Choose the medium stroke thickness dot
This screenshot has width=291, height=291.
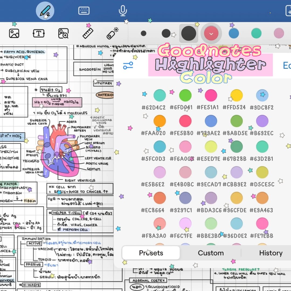tap(166, 33)
